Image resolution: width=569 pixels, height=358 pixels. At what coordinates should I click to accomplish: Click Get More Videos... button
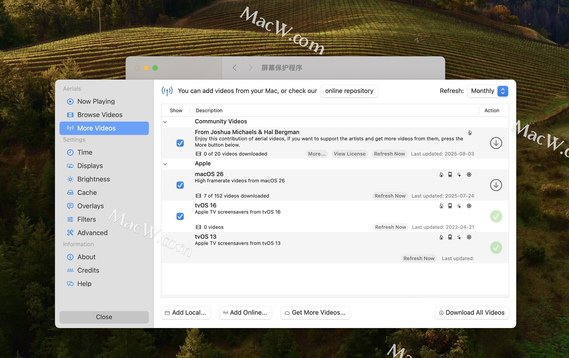coord(315,313)
